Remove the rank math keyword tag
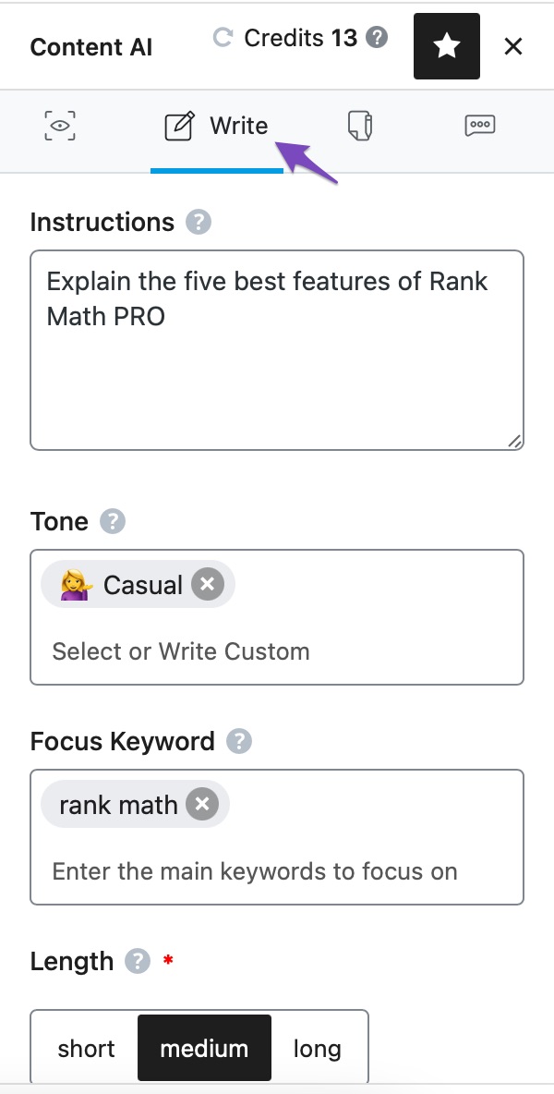The image size is (554, 1094). [x=201, y=804]
